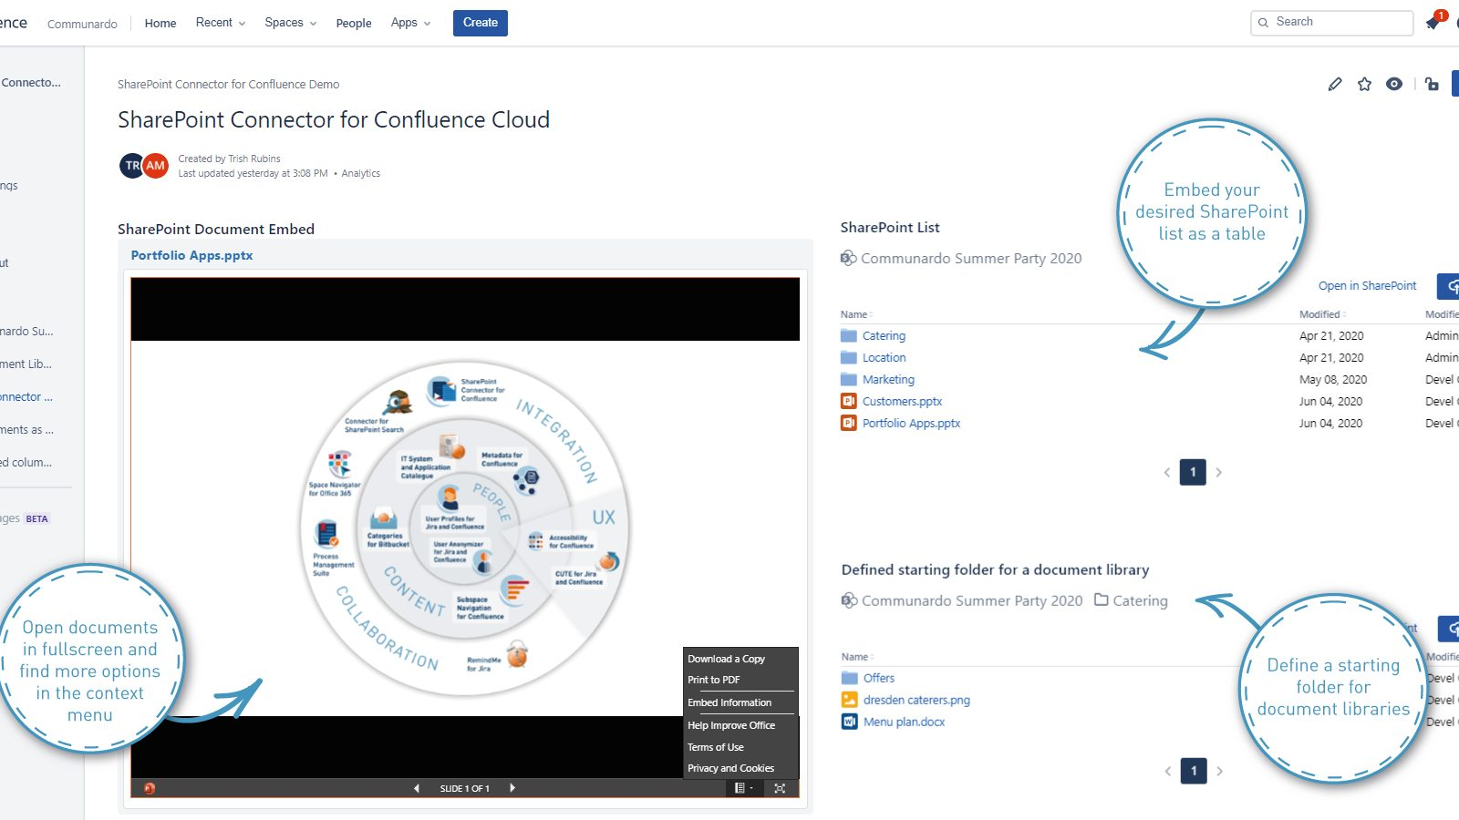Expand the Apps dropdown menu
The height and width of the screenshot is (820, 1459).
tap(410, 23)
